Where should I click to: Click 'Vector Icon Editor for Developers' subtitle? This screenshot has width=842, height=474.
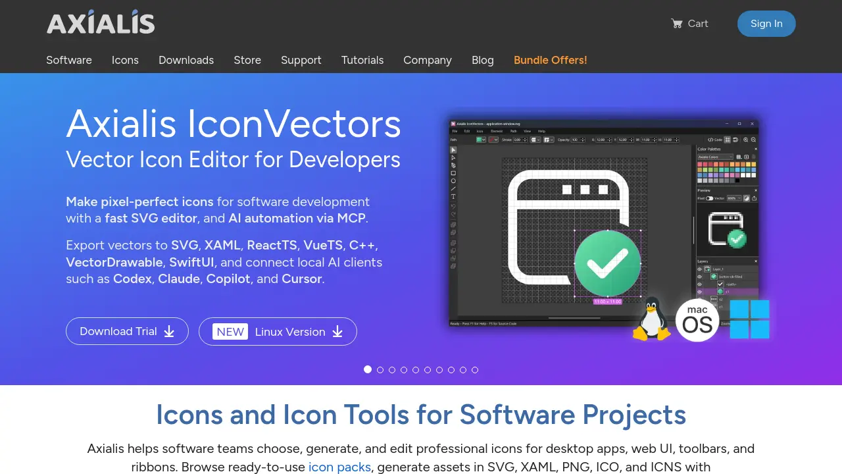click(233, 159)
